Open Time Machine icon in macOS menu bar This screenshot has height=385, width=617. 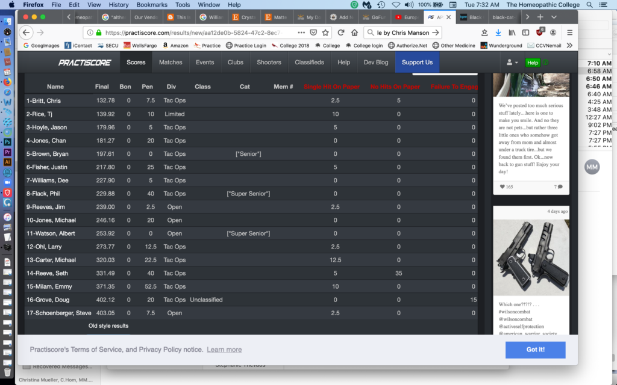tap(381, 5)
